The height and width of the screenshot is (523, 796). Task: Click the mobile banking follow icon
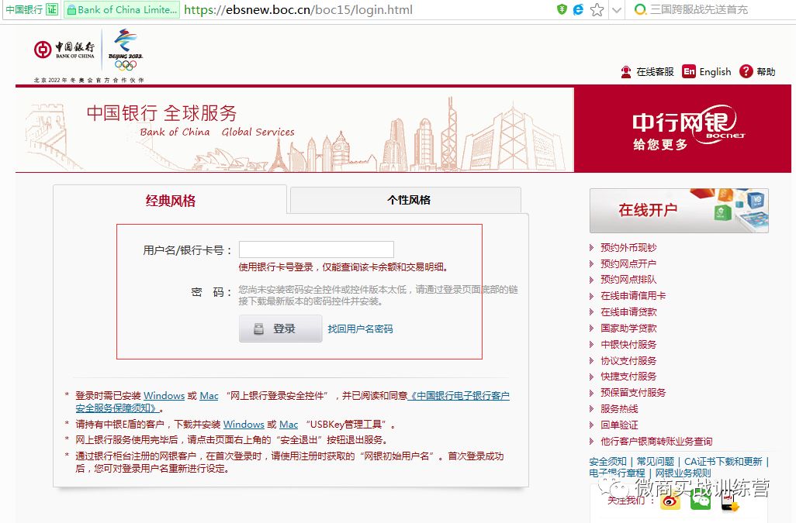[730, 501]
